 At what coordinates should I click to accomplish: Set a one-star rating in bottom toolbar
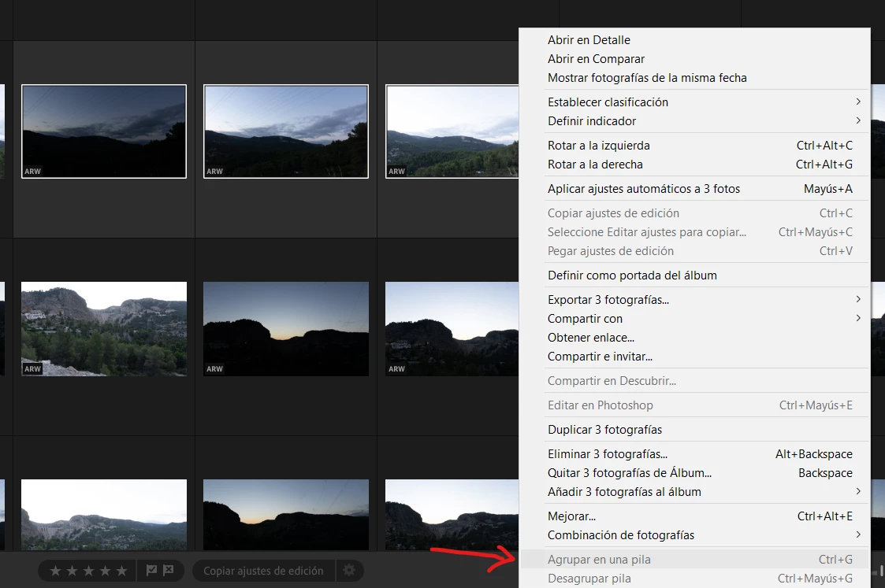(x=55, y=571)
